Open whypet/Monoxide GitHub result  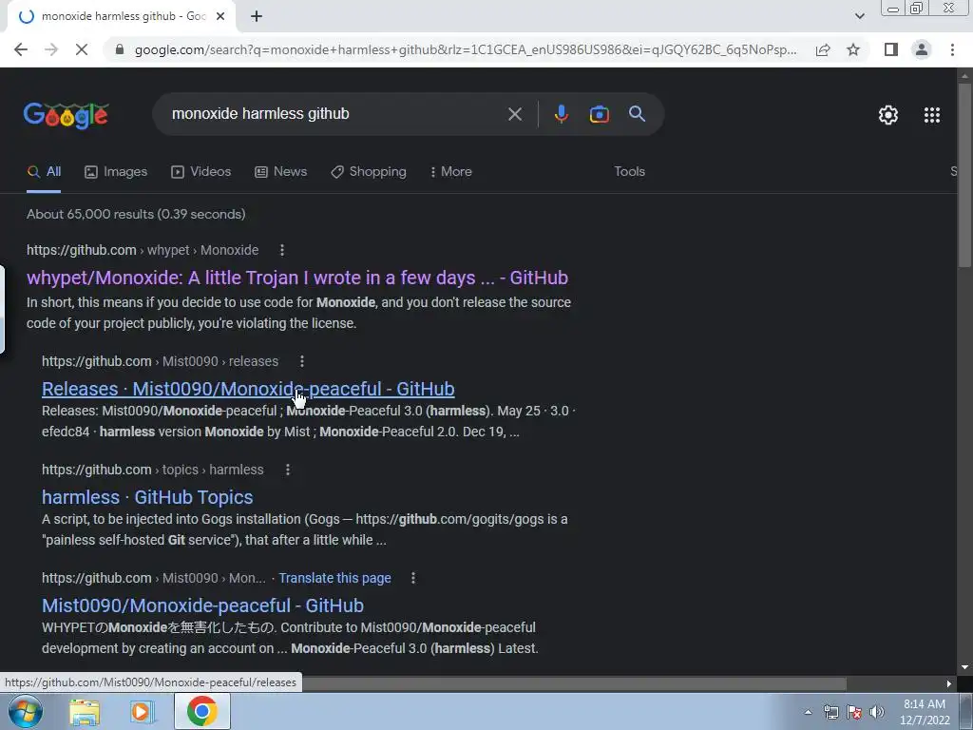pos(297,278)
